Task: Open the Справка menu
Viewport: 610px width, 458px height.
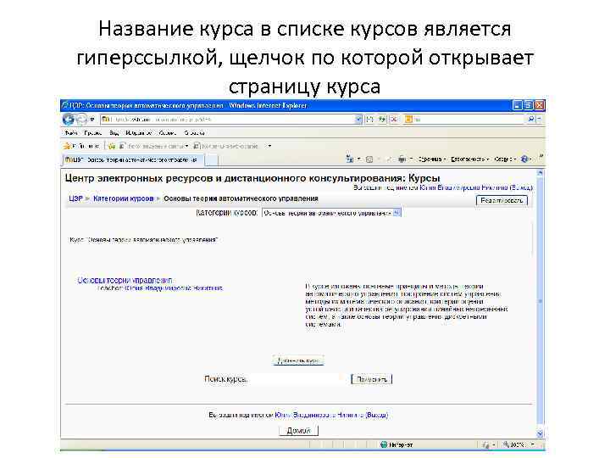Action: (195, 133)
